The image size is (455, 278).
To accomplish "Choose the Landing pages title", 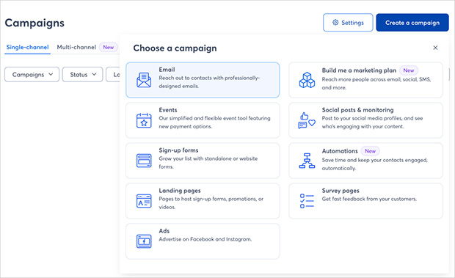I will coord(180,191).
